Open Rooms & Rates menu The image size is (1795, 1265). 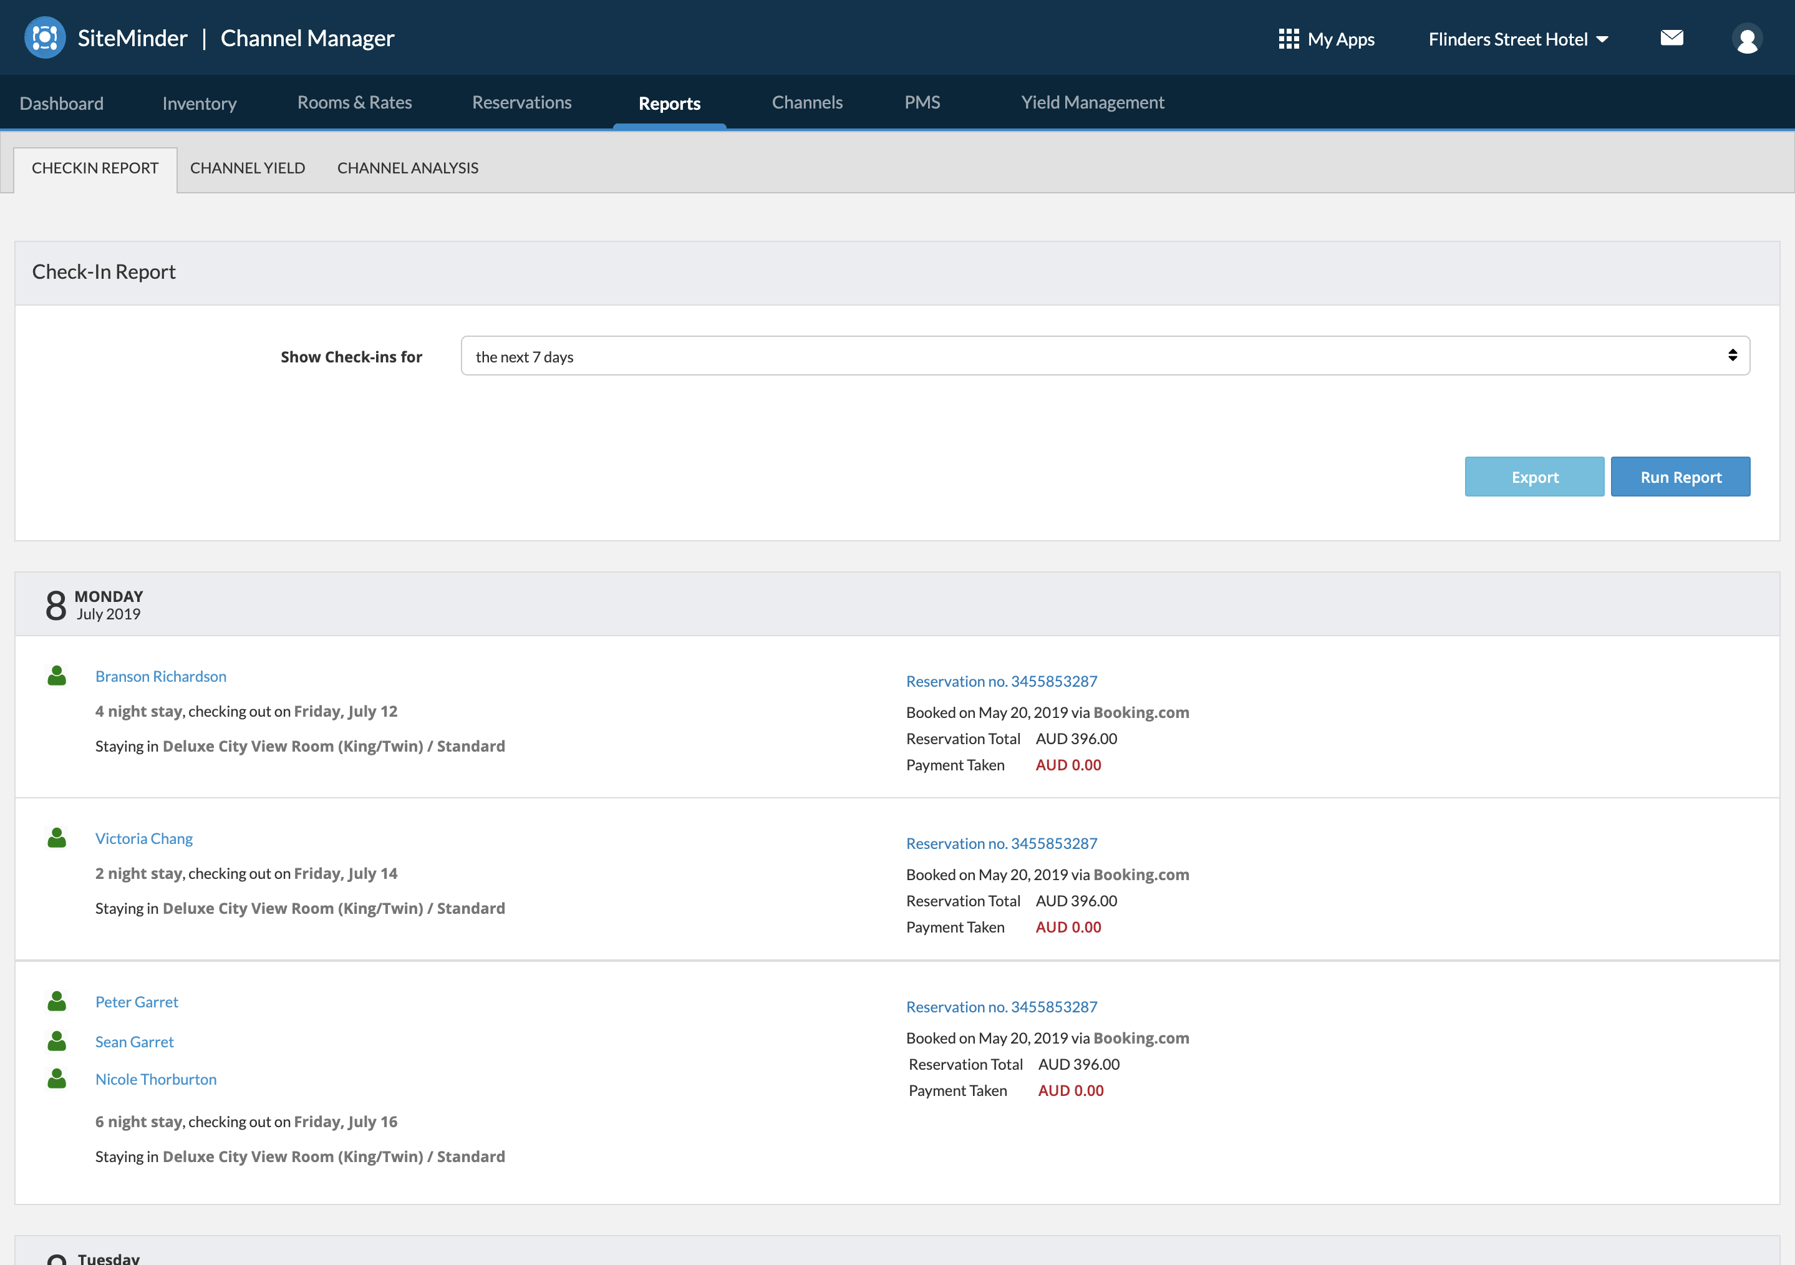(x=354, y=102)
